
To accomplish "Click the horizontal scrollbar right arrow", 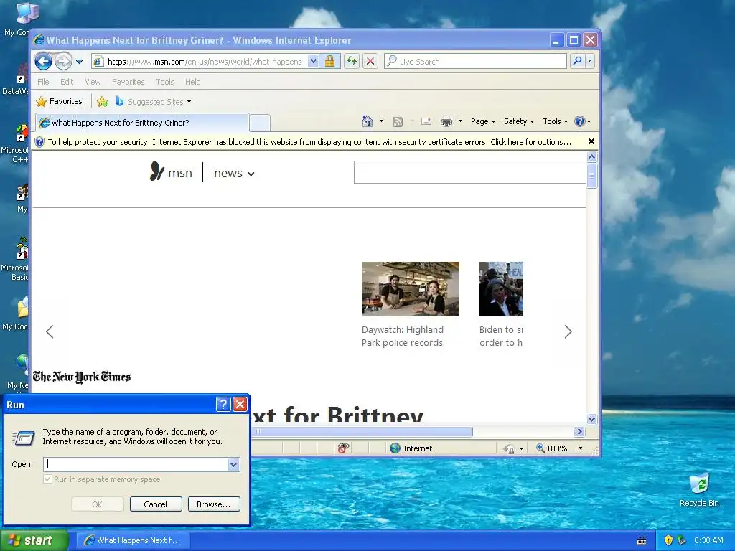I will (x=580, y=431).
